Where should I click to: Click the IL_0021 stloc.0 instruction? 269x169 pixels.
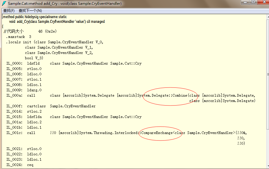(24, 149)
